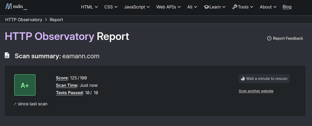Click the 'Just now' scan time value
The height and width of the screenshot is (126, 312).
click(89, 85)
